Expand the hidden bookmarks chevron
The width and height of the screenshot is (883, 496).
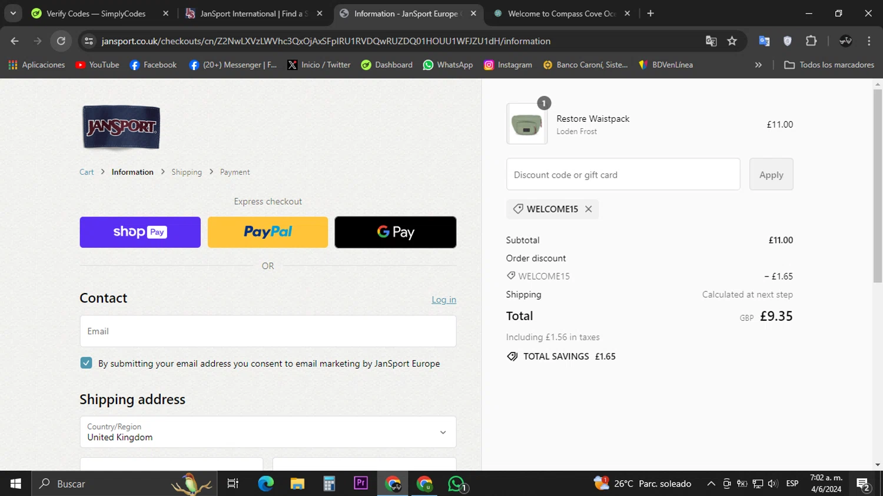coord(758,65)
